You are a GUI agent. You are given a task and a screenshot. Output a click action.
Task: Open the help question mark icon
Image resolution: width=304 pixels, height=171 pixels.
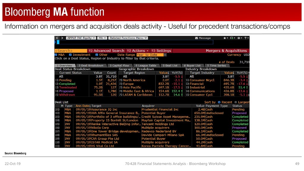pyautogui.click(x=246, y=38)
